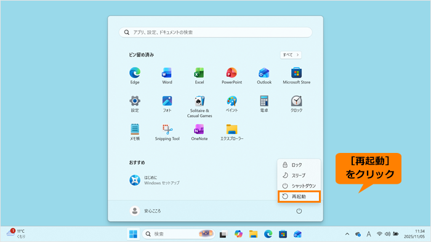431x242 pixels.
Task: Open the weather widget 11°C くもり
Action: coord(16,234)
